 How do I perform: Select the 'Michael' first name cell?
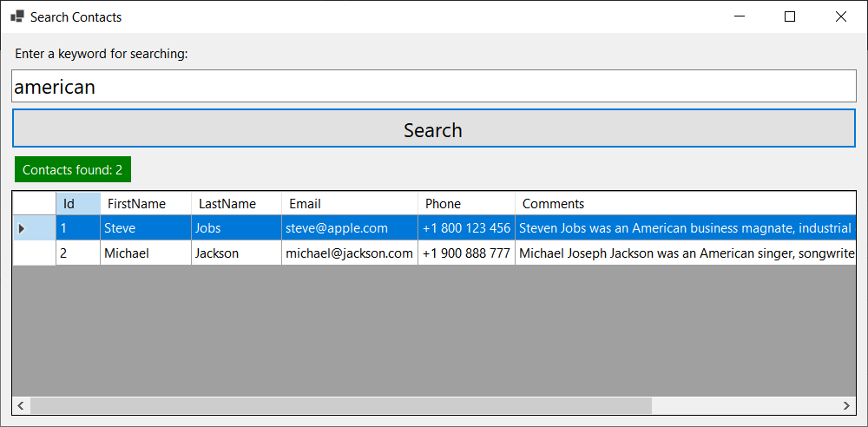coord(146,253)
